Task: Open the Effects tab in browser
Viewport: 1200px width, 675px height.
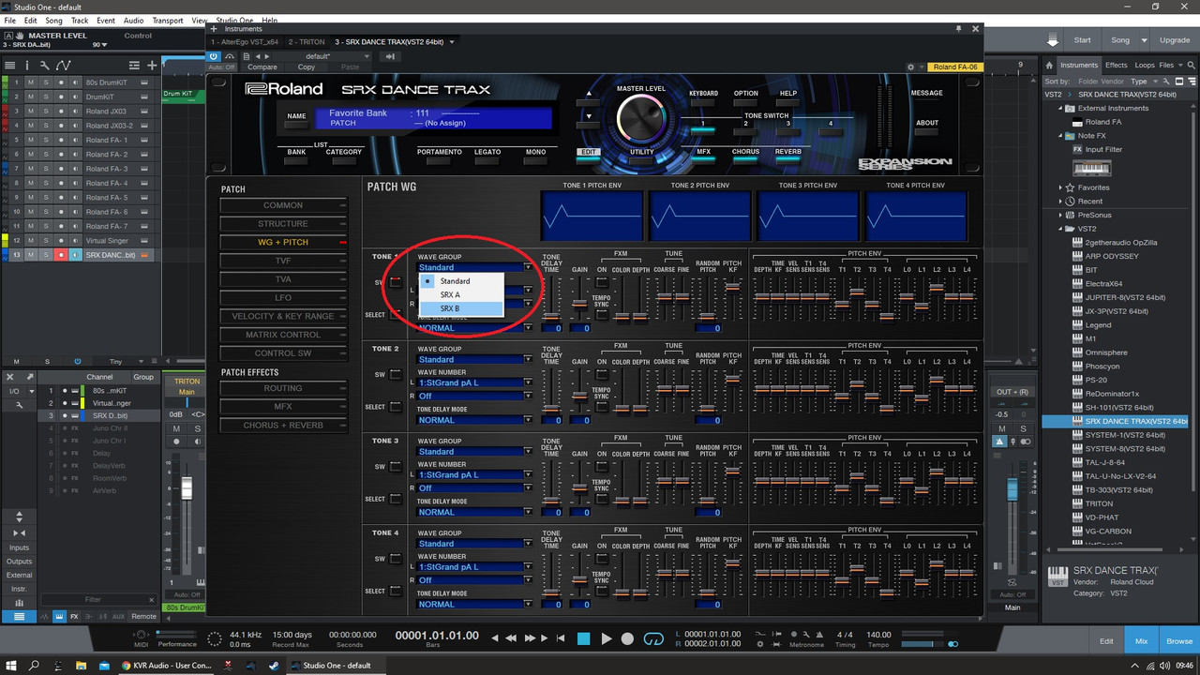Action: pos(1116,66)
